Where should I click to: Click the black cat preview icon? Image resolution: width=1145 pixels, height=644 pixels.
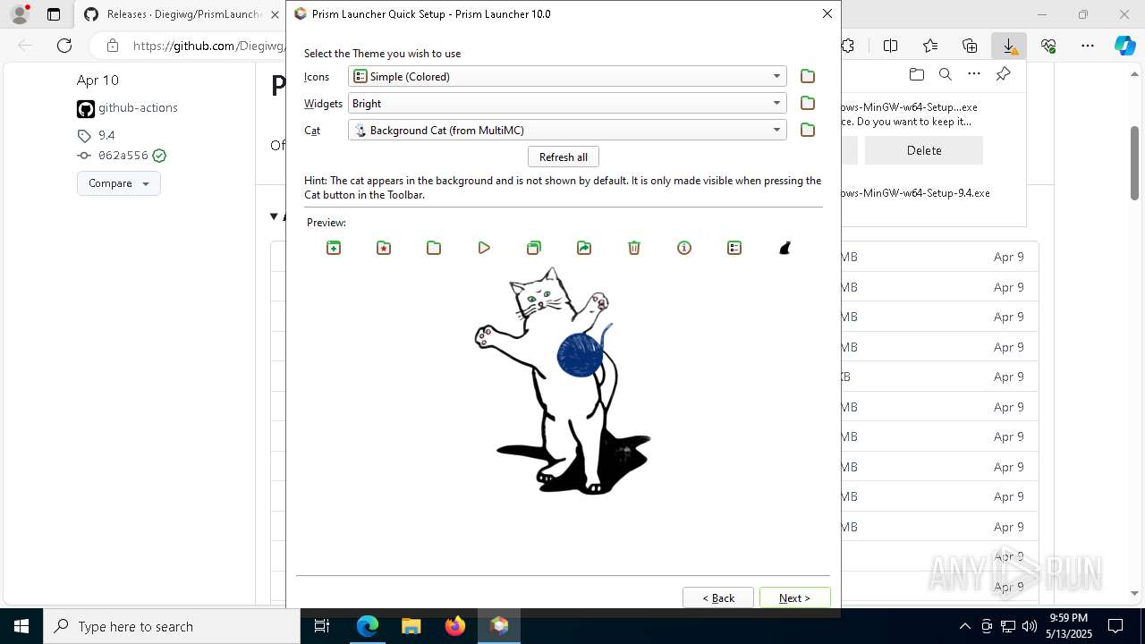(785, 248)
